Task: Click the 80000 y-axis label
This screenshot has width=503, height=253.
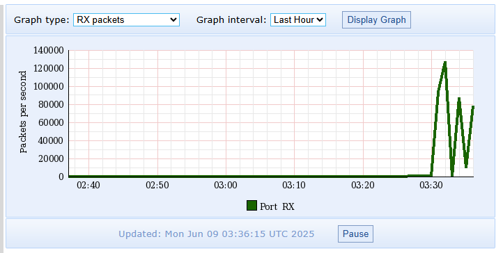Action: coord(51,104)
